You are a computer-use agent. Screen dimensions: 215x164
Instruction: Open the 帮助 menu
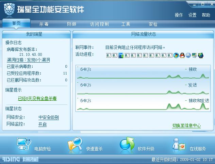click(x=206, y=15)
